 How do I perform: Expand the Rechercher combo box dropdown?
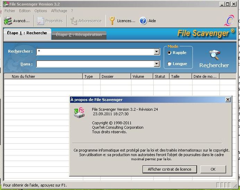156,52
